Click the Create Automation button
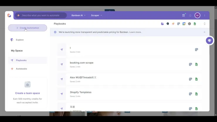The height and width of the screenshot is (122, 217). (27, 28)
